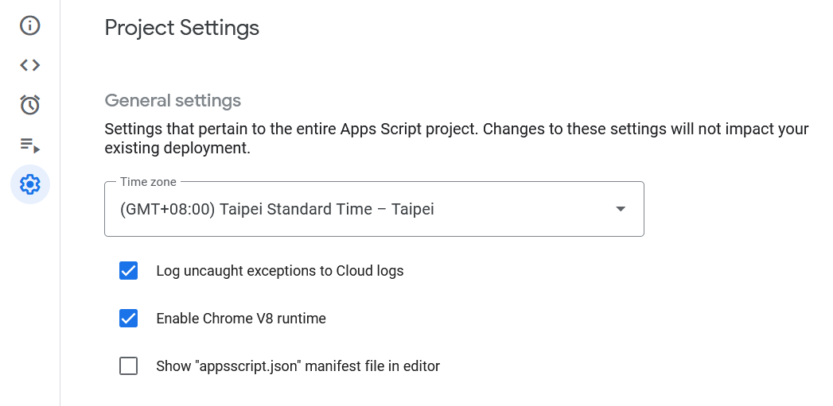Open the Editor code brackets icon
The image size is (833, 406).
point(30,65)
